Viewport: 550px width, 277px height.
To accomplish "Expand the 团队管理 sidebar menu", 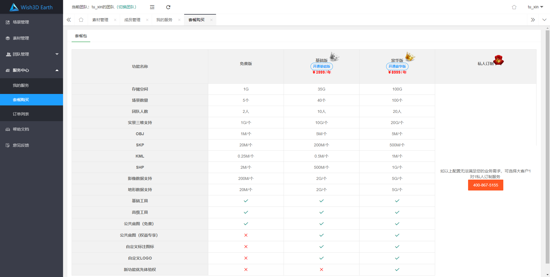I will 32,54.
